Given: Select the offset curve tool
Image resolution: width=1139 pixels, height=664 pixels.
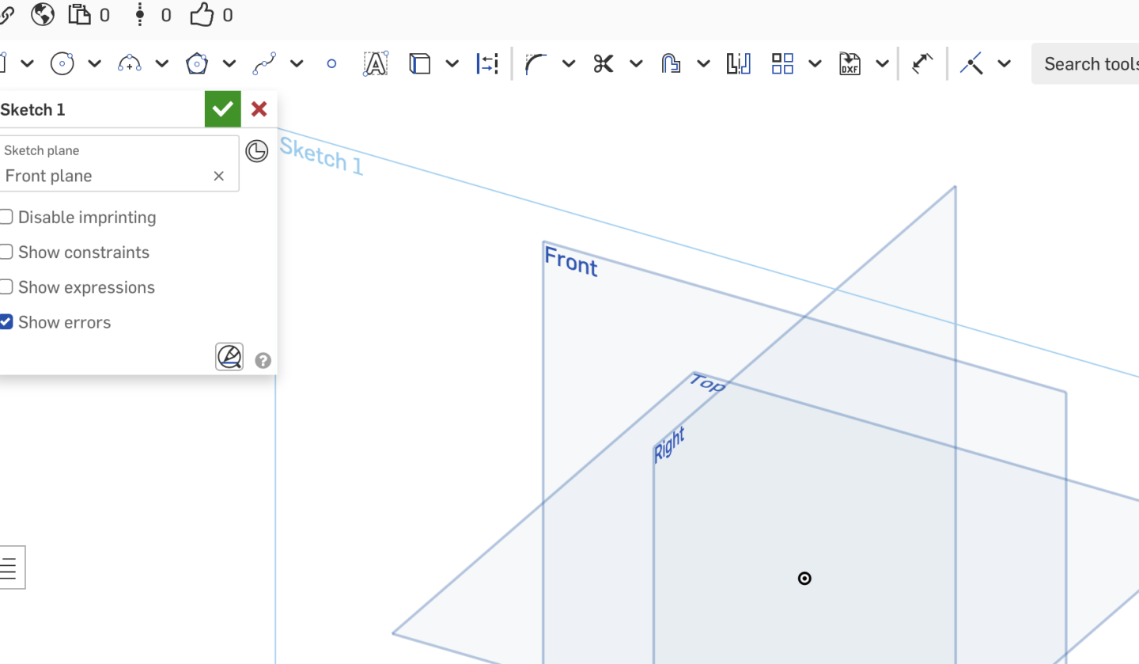Looking at the screenshot, I should click(x=671, y=63).
